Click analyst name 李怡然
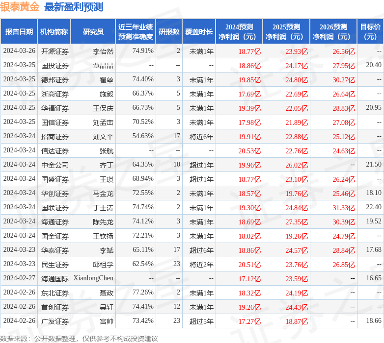 [x=103, y=51]
